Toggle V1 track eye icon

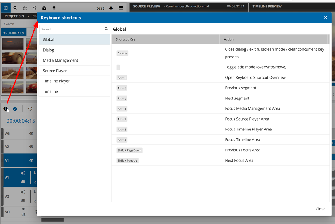[x=31, y=160]
